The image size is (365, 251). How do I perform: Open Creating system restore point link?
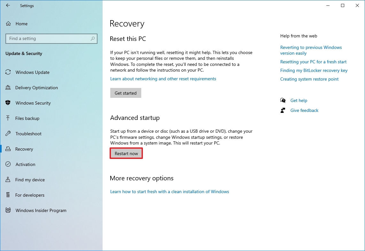tap(309, 79)
